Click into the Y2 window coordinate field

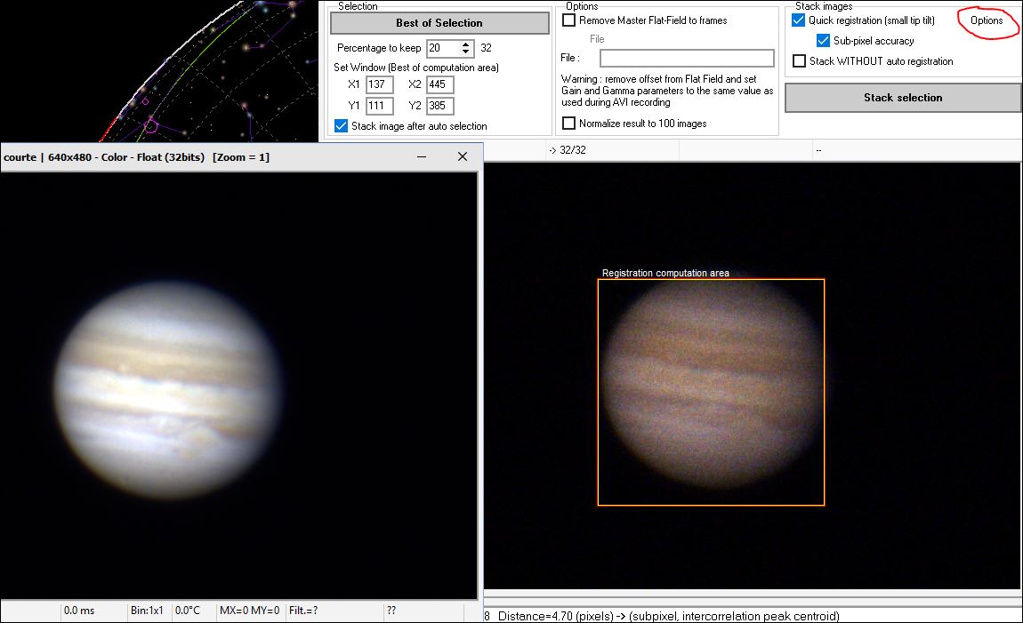[439, 106]
